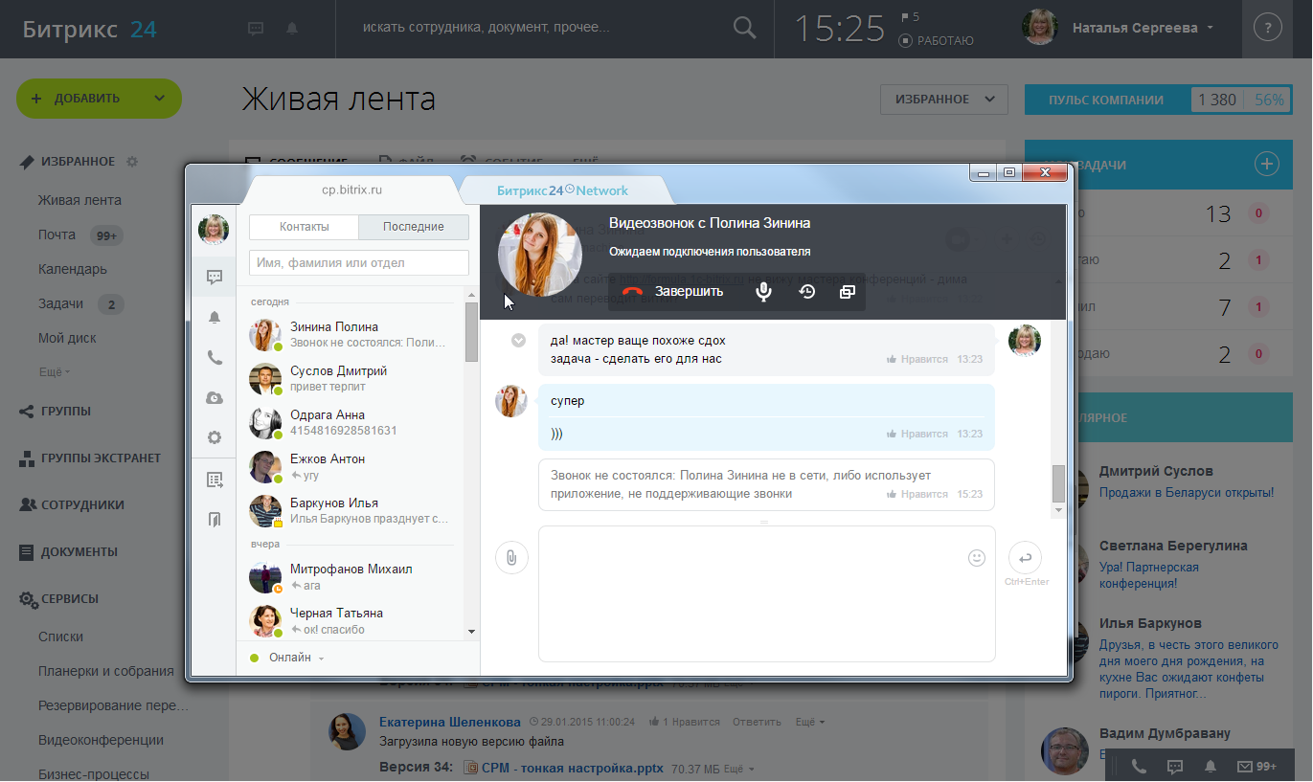Click the search magnifier in the header
The height and width of the screenshot is (782, 1313).
tap(744, 28)
